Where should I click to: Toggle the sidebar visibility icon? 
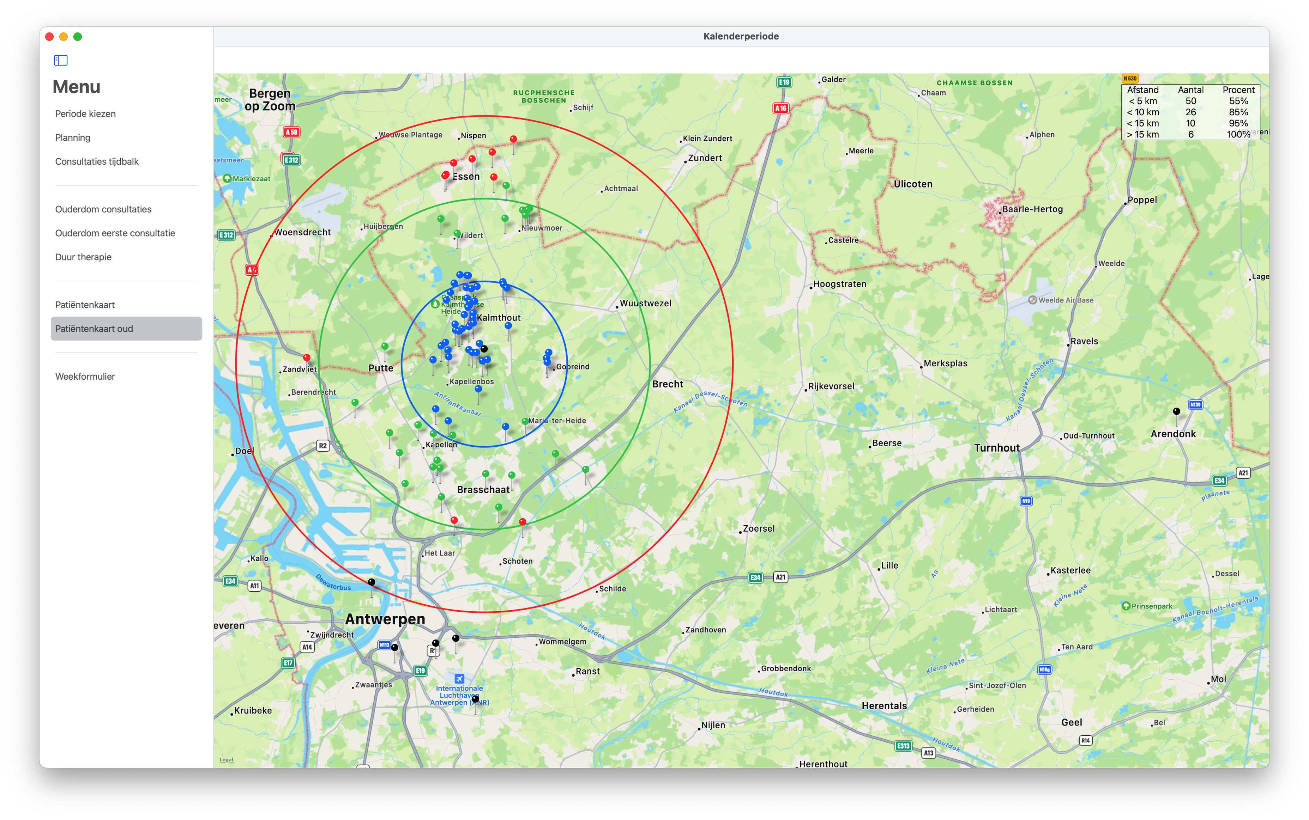point(61,60)
